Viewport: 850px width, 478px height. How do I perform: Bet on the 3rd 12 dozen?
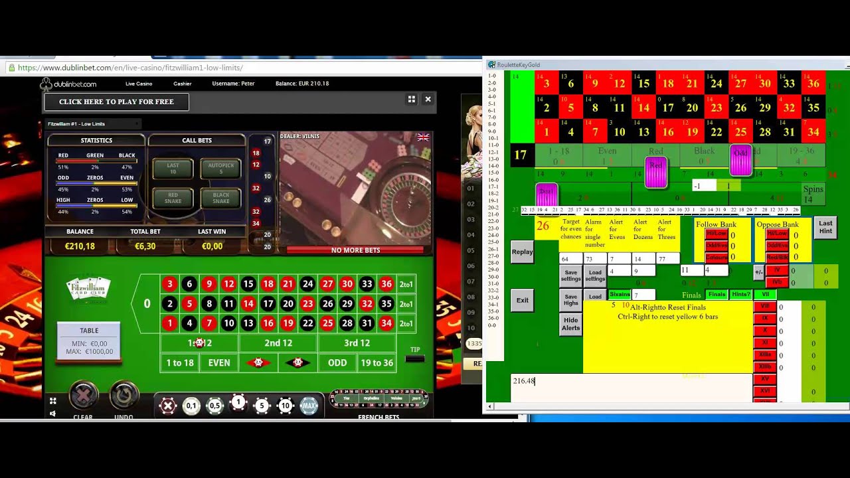tap(357, 343)
